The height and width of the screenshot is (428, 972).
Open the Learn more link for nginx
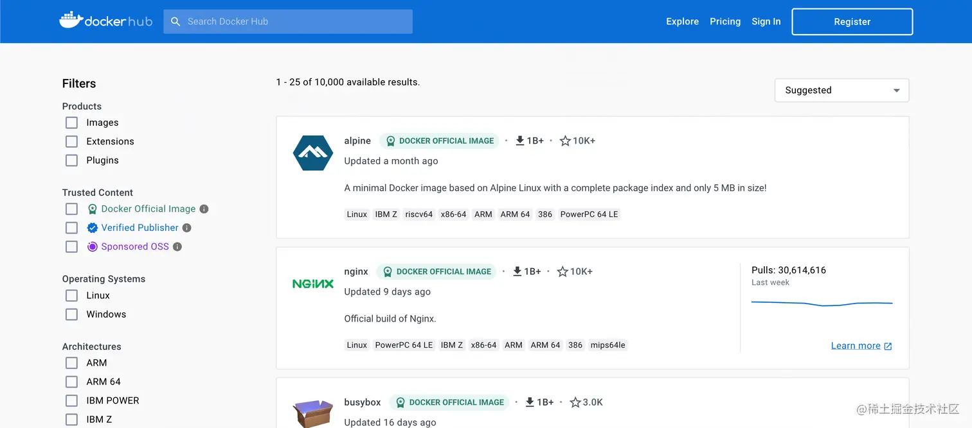tap(856, 346)
